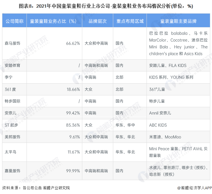Click the 嘉曼服饰 company cell
The width and height of the screenshot is (212, 194).
(14, 171)
